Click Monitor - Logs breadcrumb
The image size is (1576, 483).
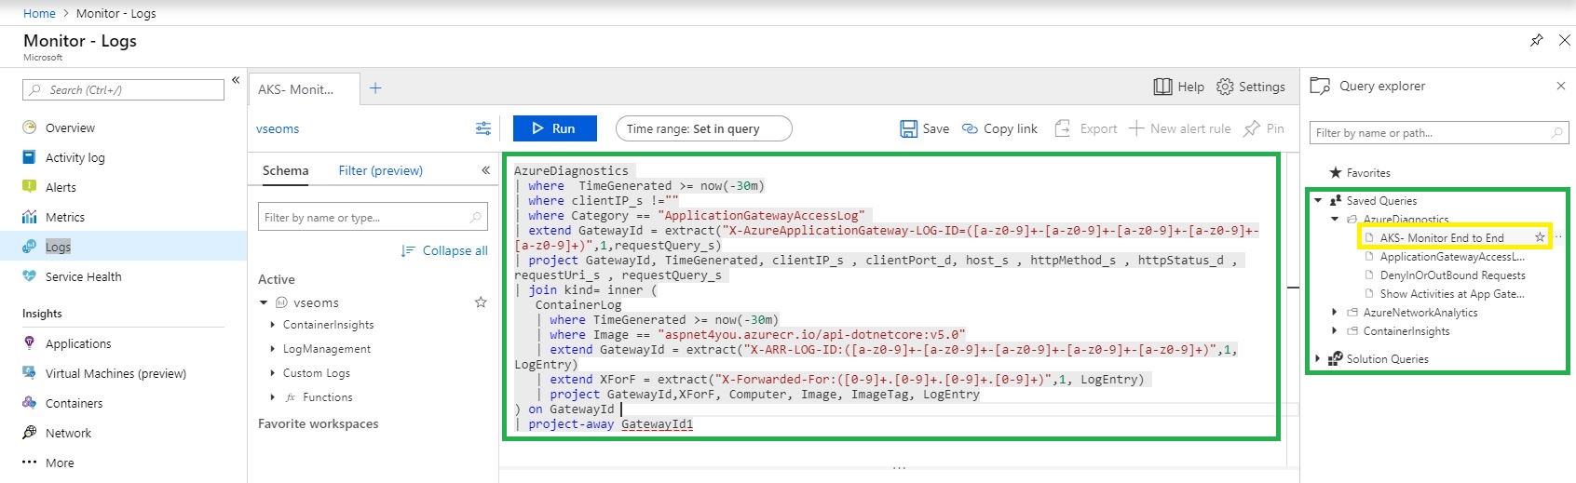(116, 13)
